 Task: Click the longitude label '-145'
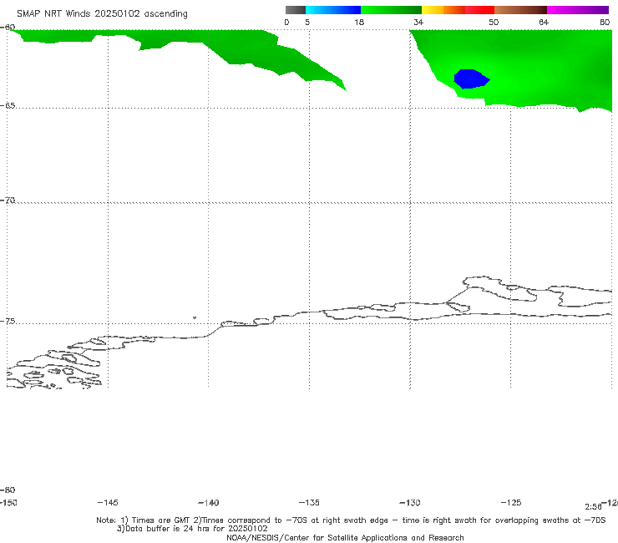click(108, 503)
